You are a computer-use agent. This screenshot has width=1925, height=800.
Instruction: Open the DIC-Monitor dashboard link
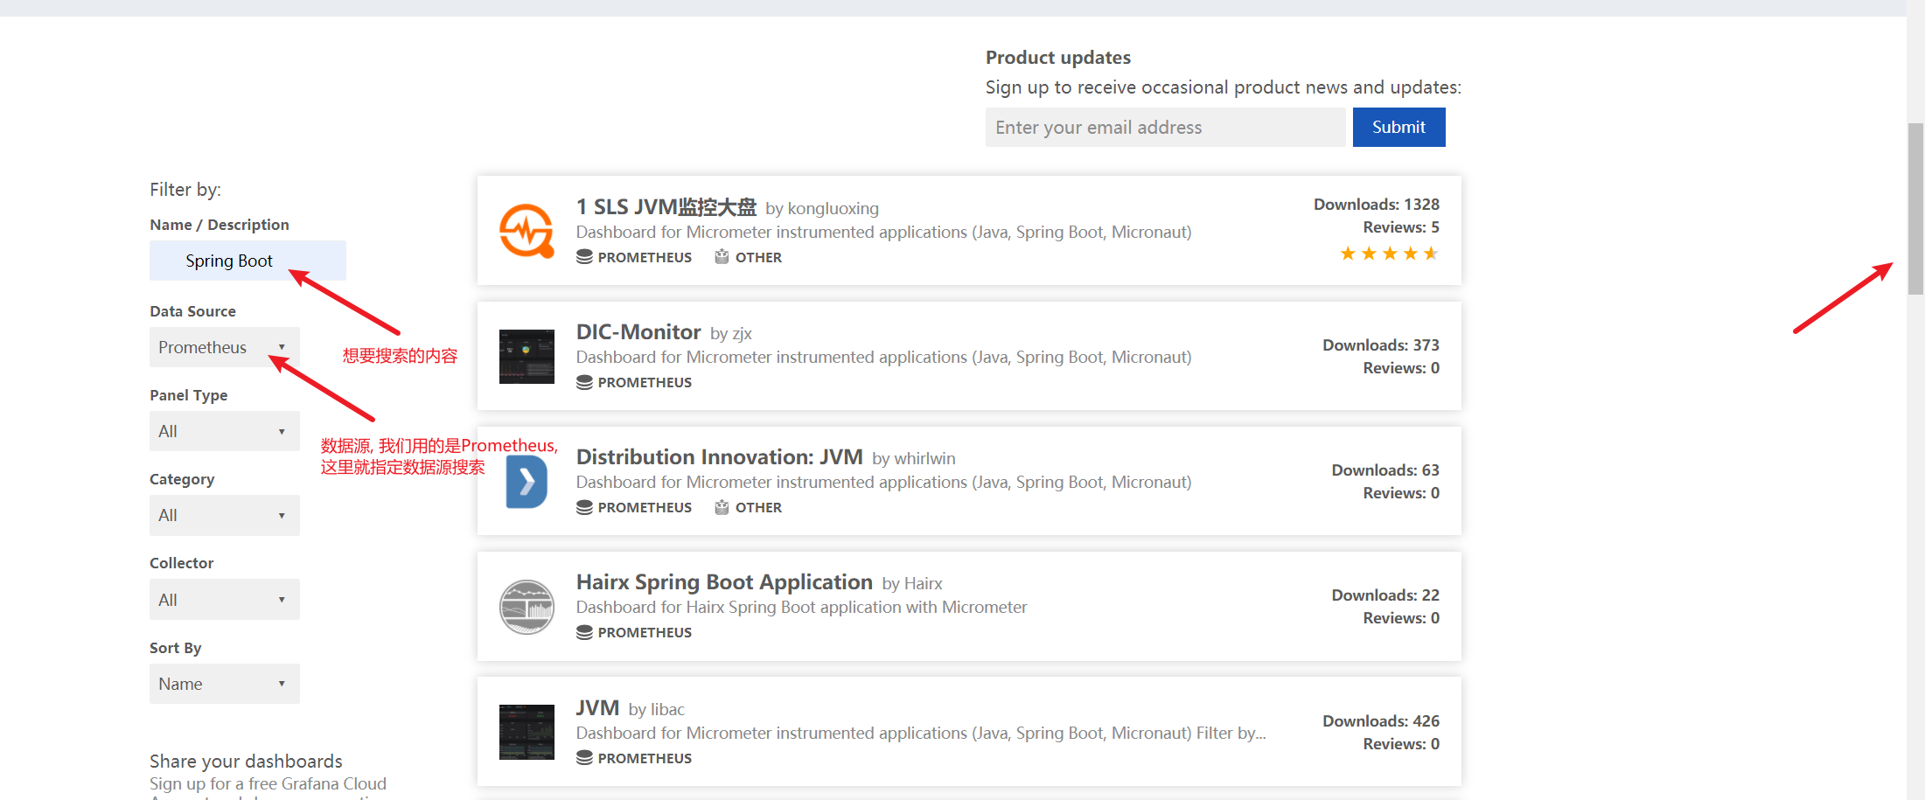[638, 332]
